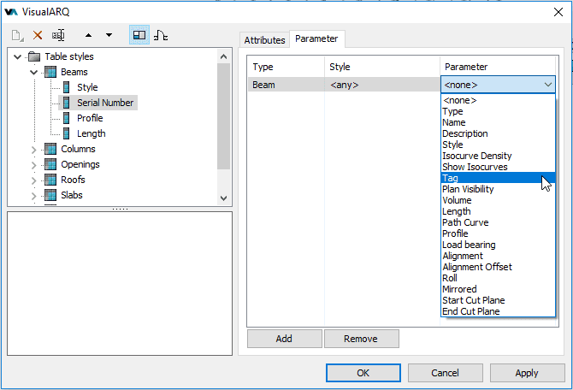This screenshot has height=390, width=573.
Task: Click the Length column icon
Action: 66,133
